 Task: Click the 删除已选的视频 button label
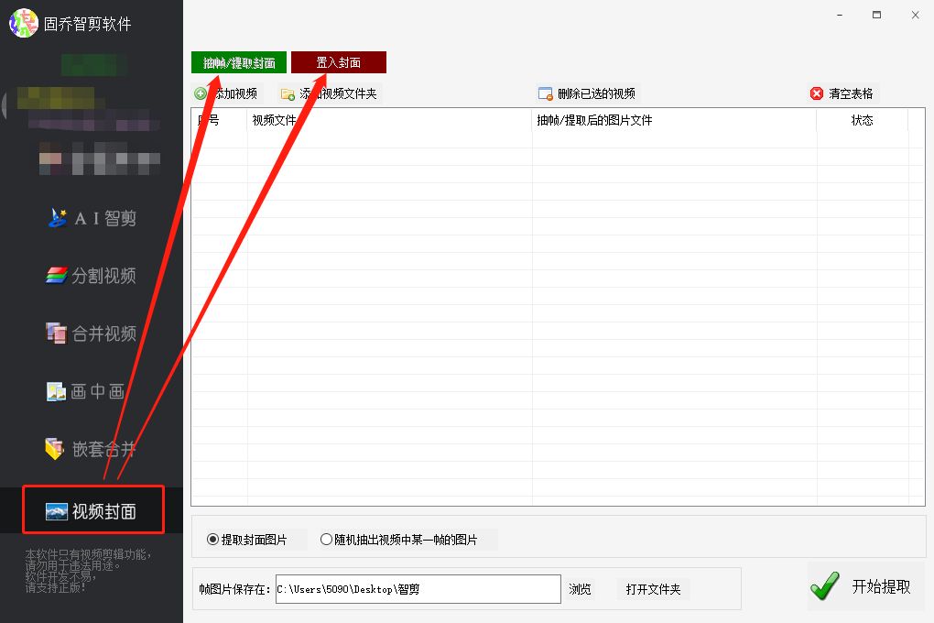pos(596,93)
